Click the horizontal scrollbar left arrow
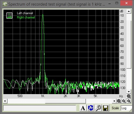 click(x=5, y=101)
